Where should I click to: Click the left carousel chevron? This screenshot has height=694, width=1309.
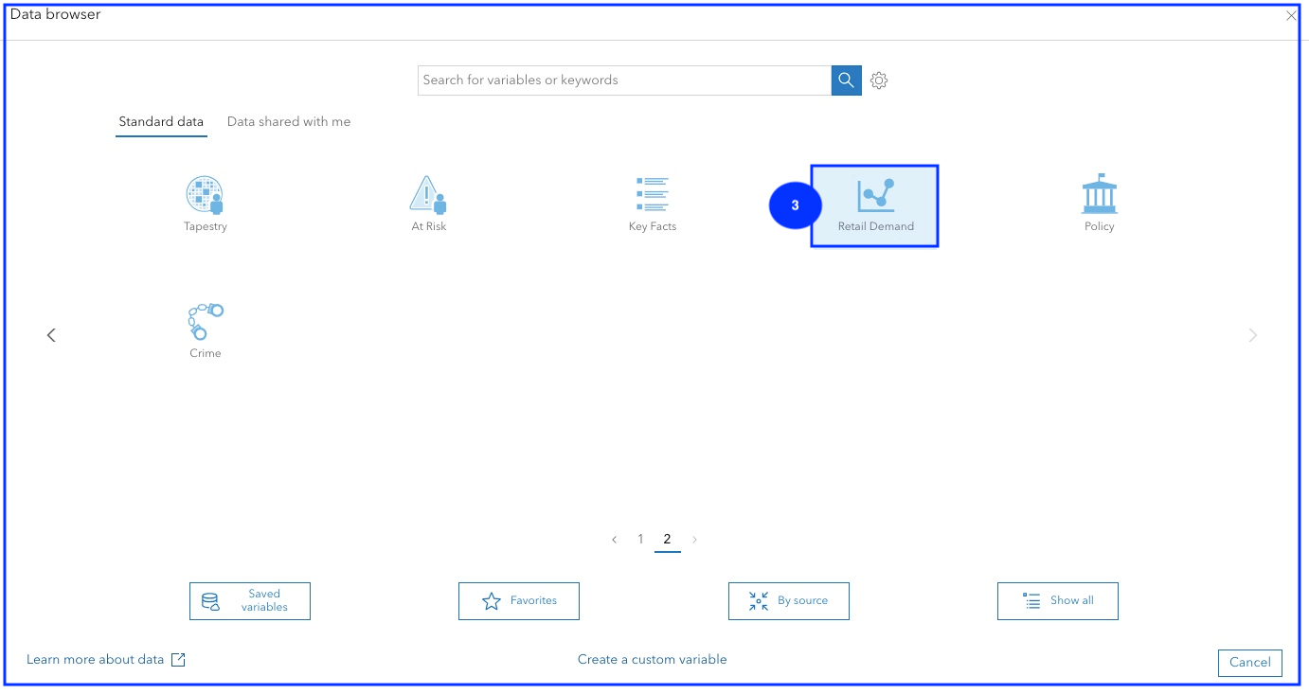pyautogui.click(x=51, y=334)
